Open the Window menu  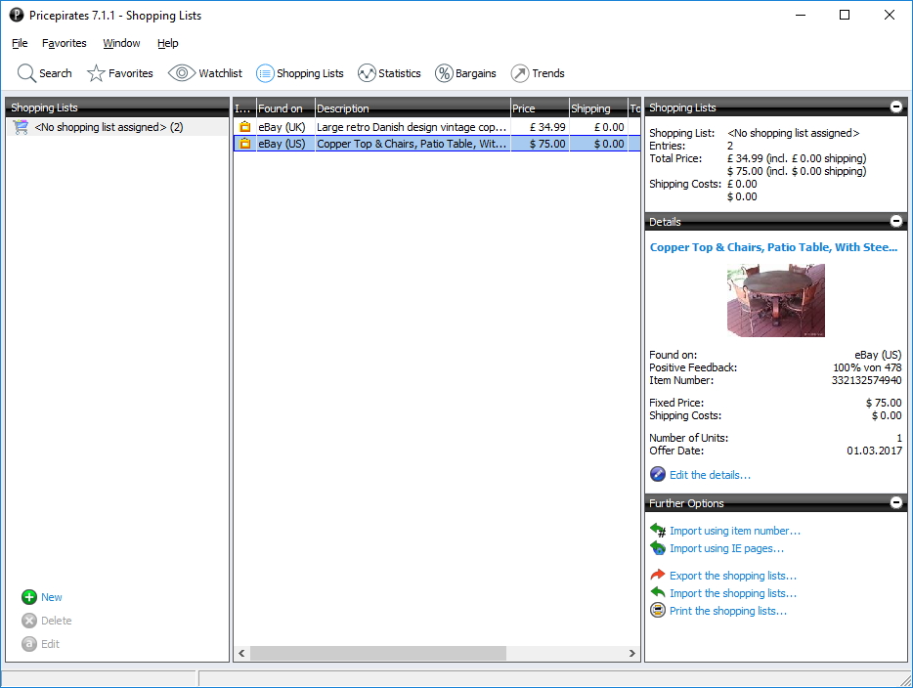coord(121,43)
